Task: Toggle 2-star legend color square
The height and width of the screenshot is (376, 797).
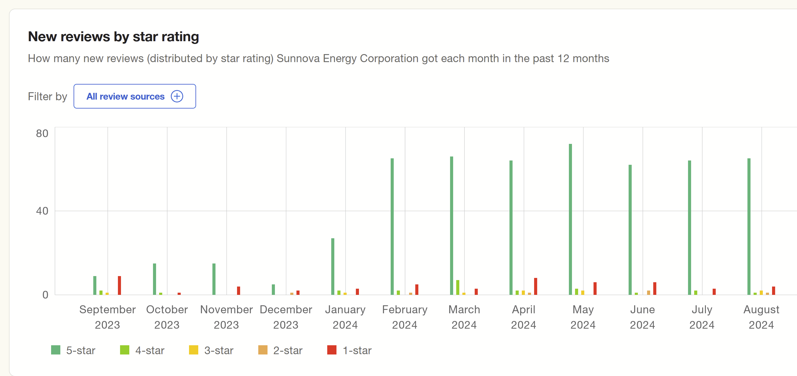Action: tap(263, 350)
